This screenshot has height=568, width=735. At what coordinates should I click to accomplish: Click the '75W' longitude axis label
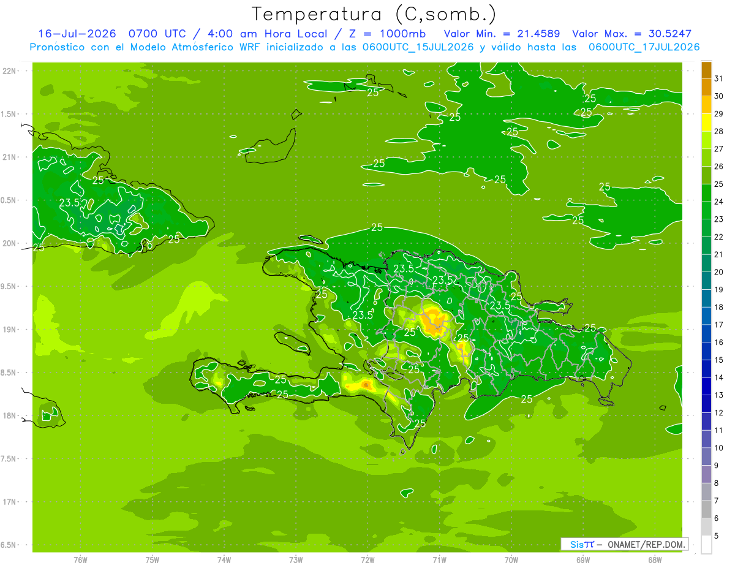[153, 559]
